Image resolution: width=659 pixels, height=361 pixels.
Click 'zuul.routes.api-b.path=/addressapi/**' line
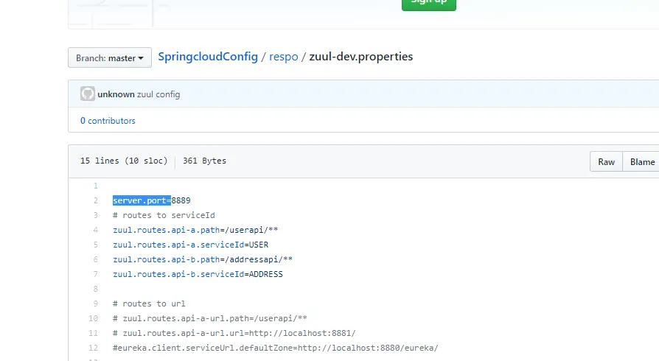click(x=203, y=259)
